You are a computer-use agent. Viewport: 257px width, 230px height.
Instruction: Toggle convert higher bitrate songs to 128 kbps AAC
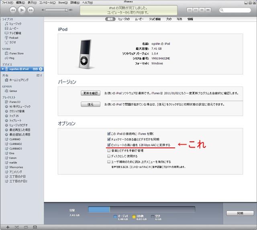(x=109, y=145)
